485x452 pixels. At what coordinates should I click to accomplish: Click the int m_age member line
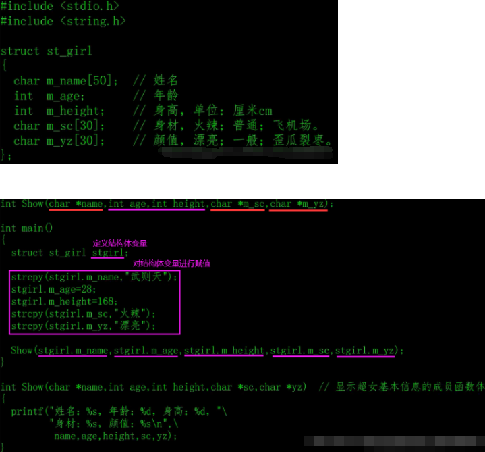click(49, 96)
